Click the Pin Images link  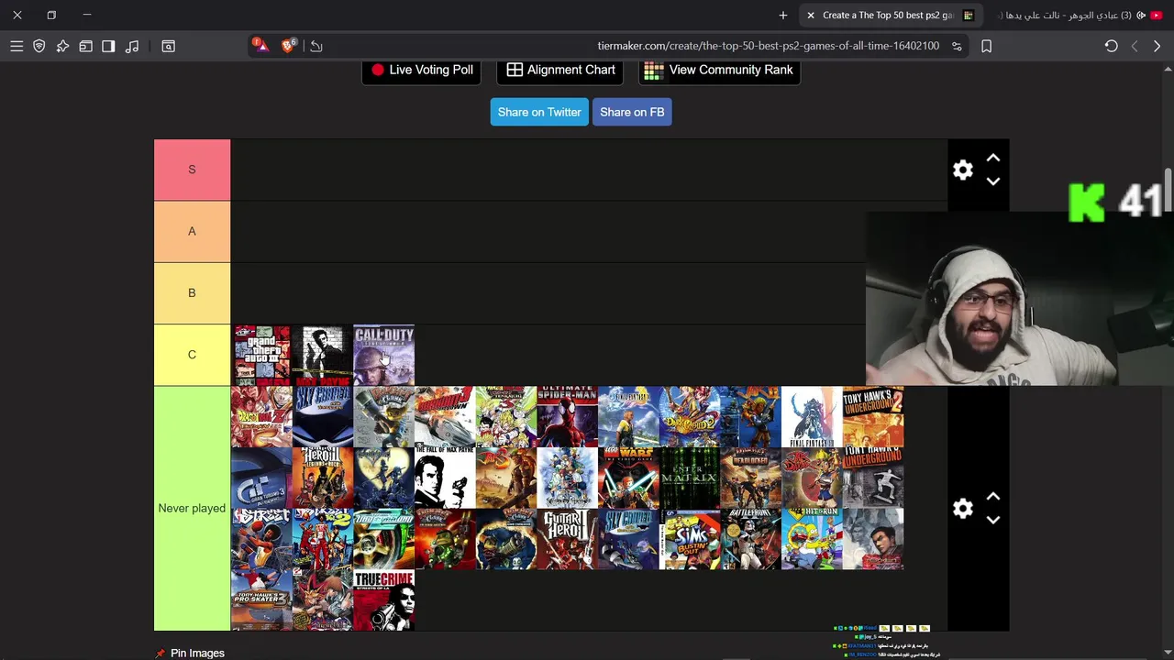(197, 653)
